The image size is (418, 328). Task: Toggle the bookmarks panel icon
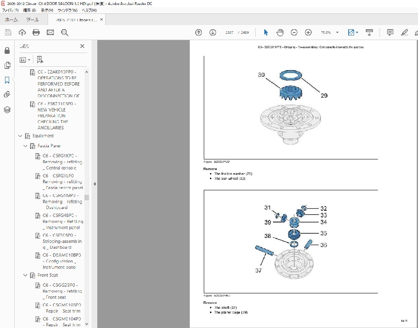pyautogui.click(x=7, y=80)
